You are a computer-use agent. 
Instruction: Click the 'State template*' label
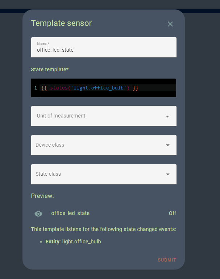pos(50,69)
